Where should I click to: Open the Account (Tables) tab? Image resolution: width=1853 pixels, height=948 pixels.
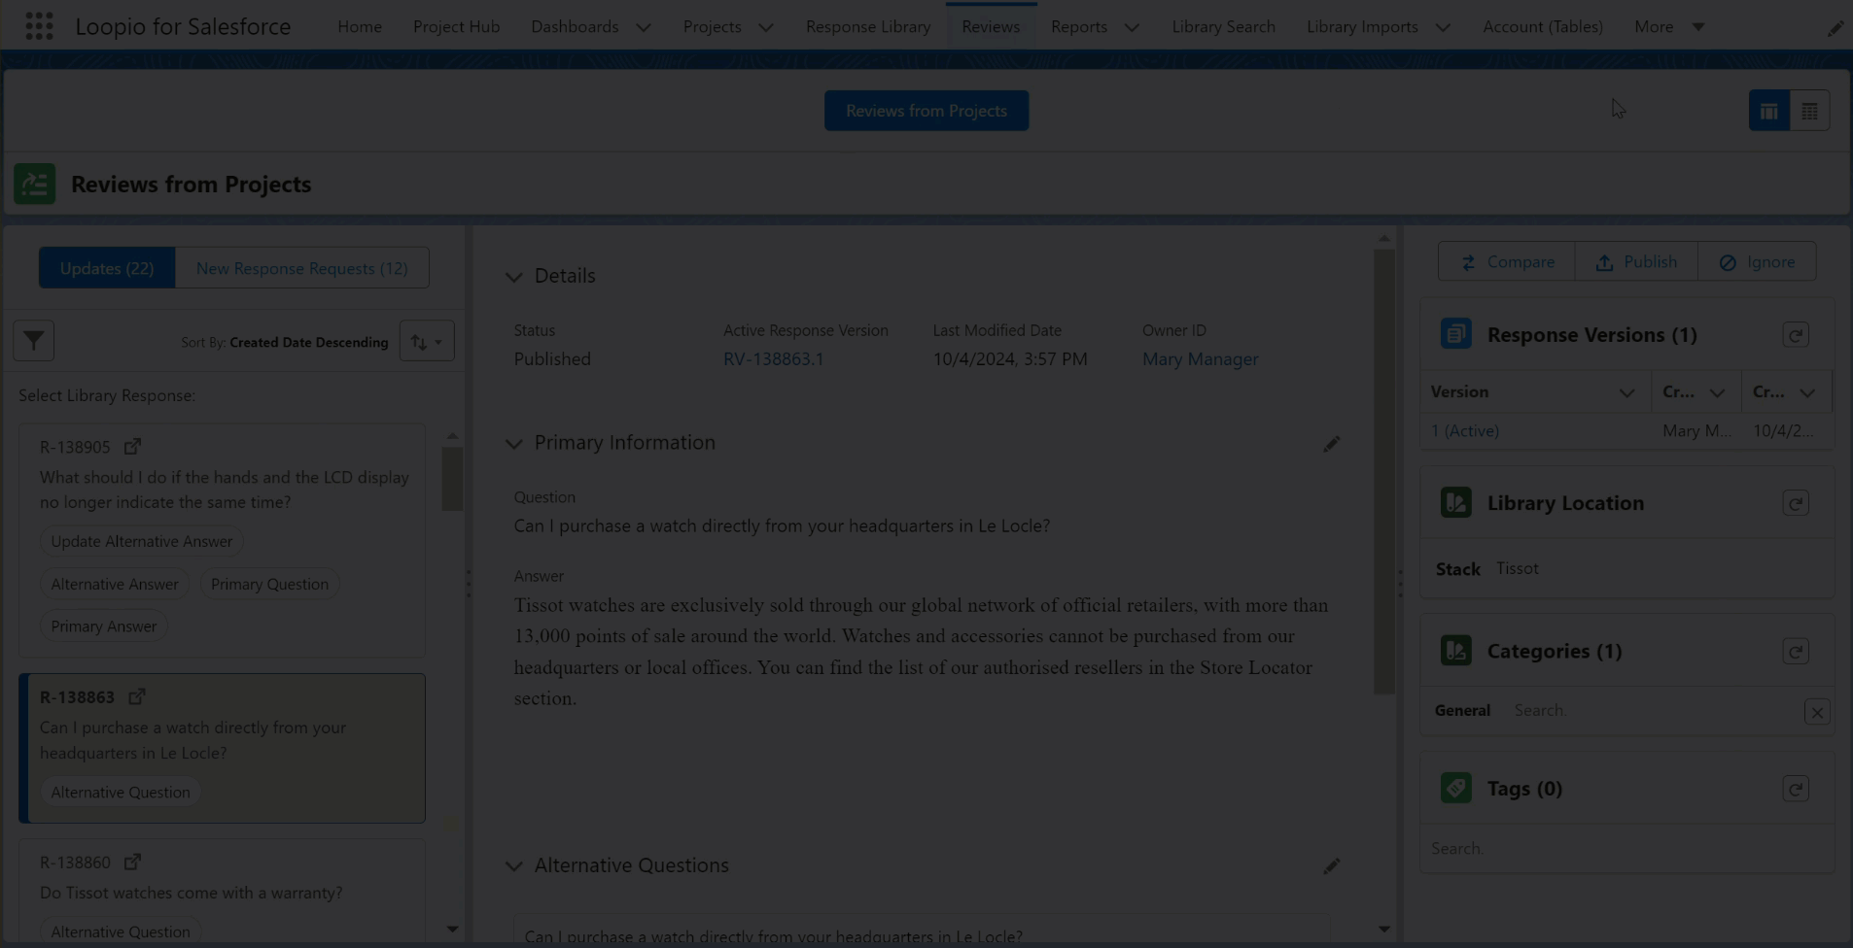pos(1543,26)
